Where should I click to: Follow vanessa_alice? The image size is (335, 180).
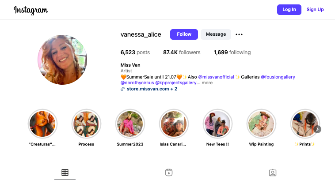184,34
